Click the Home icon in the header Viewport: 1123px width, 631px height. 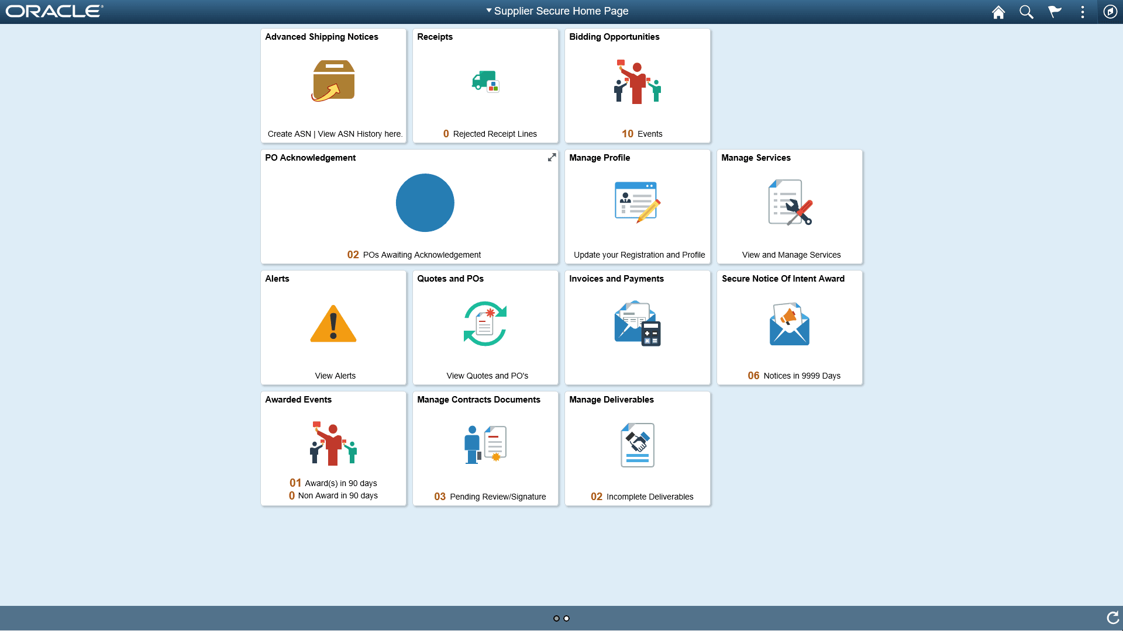pos(998,12)
